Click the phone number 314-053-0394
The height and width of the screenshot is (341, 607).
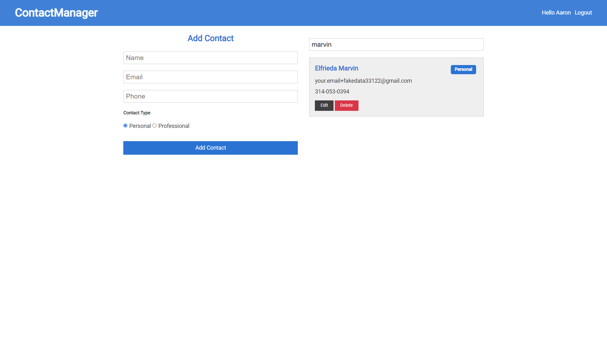click(x=332, y=92)
